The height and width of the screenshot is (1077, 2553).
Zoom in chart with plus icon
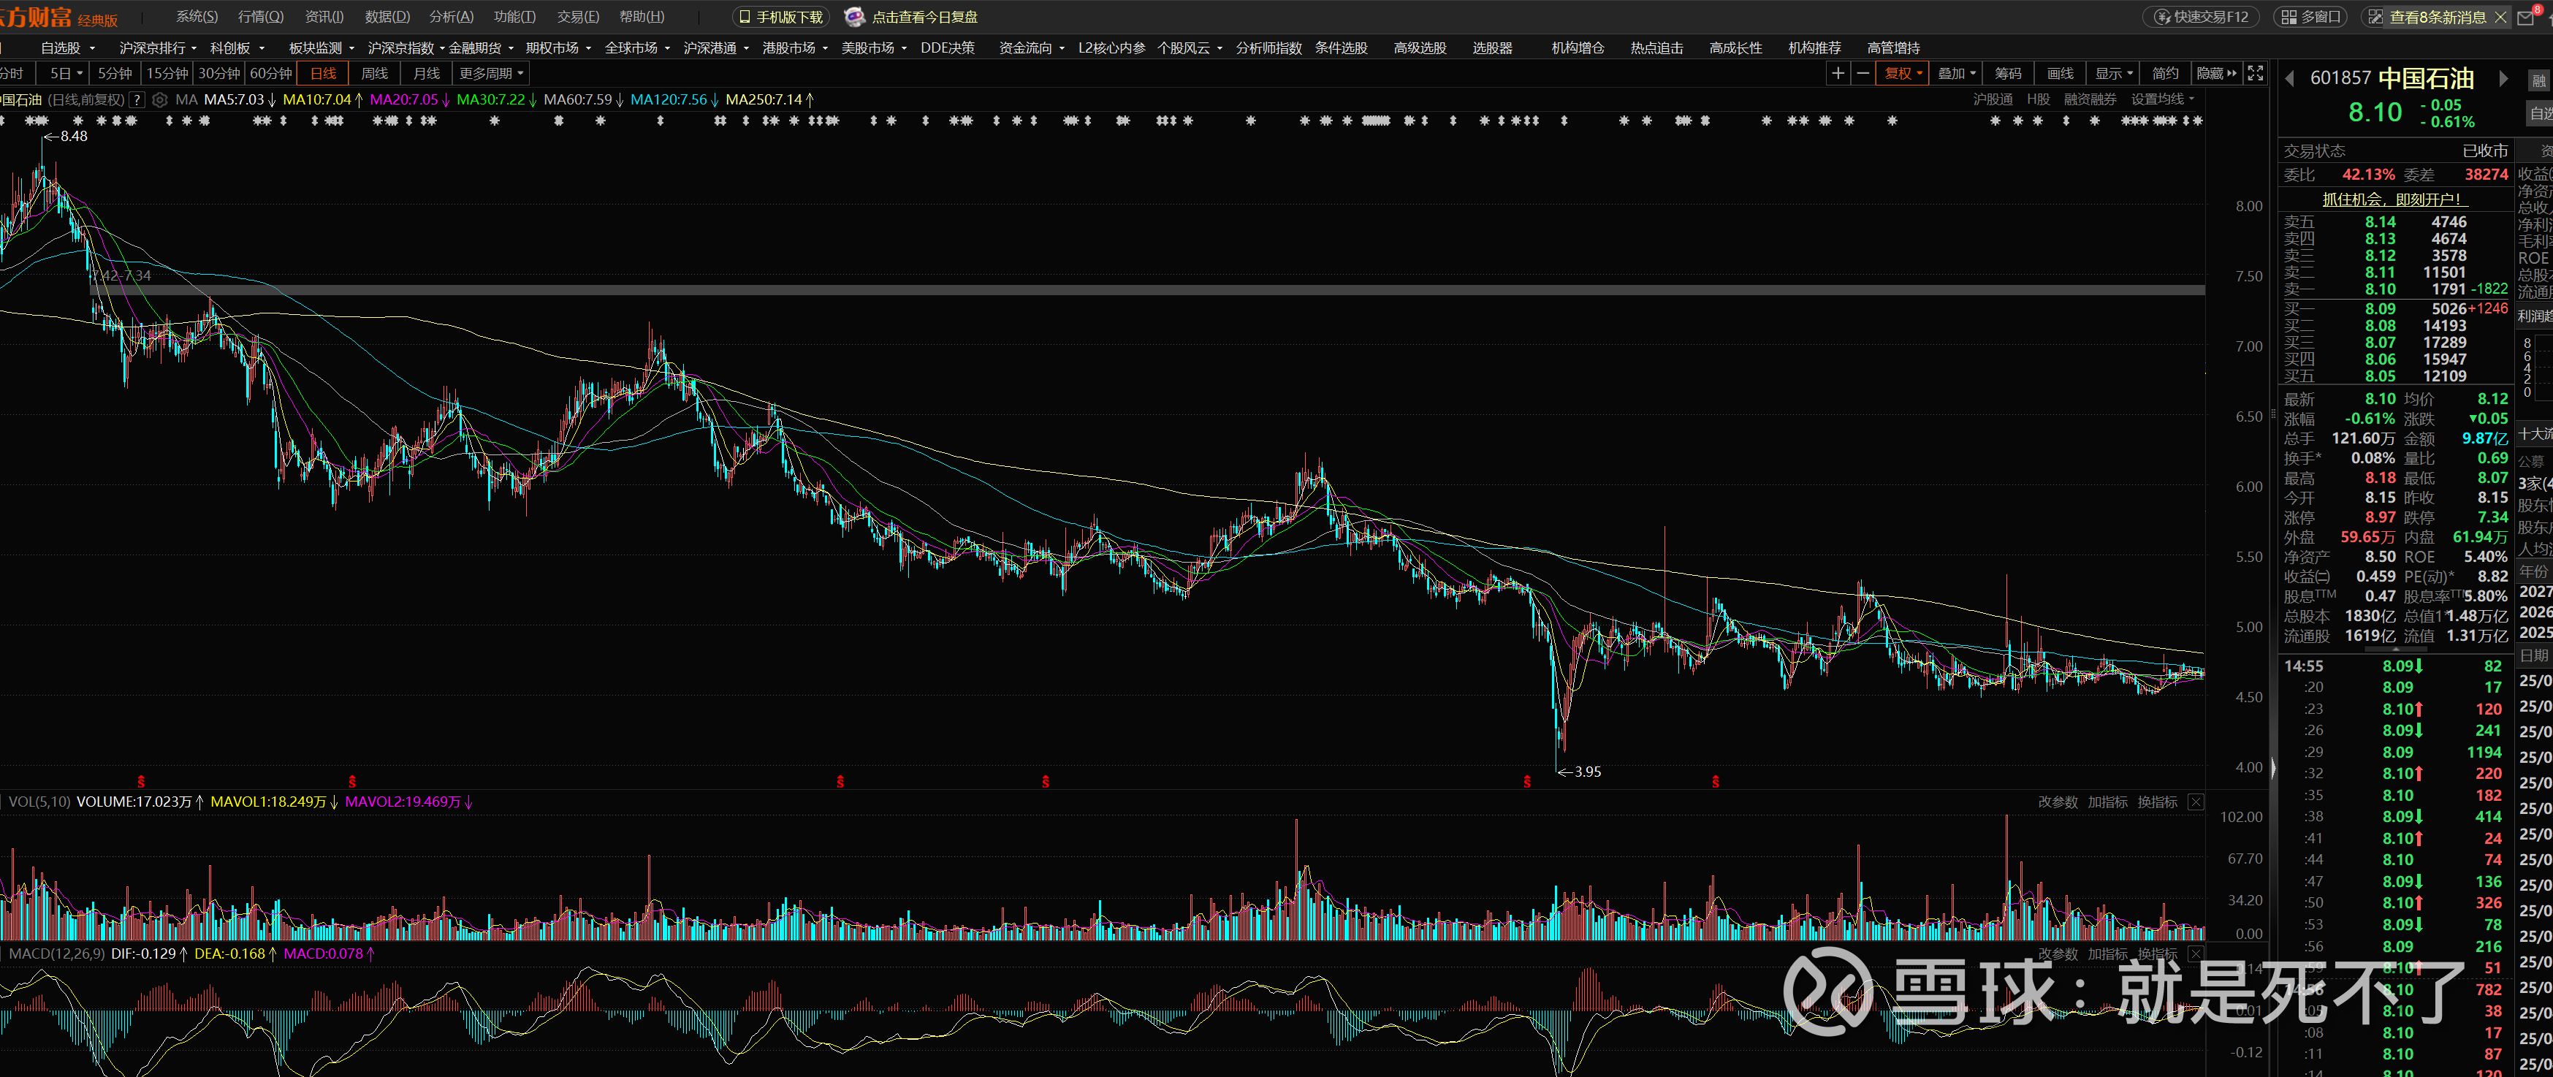(1838, 73)
